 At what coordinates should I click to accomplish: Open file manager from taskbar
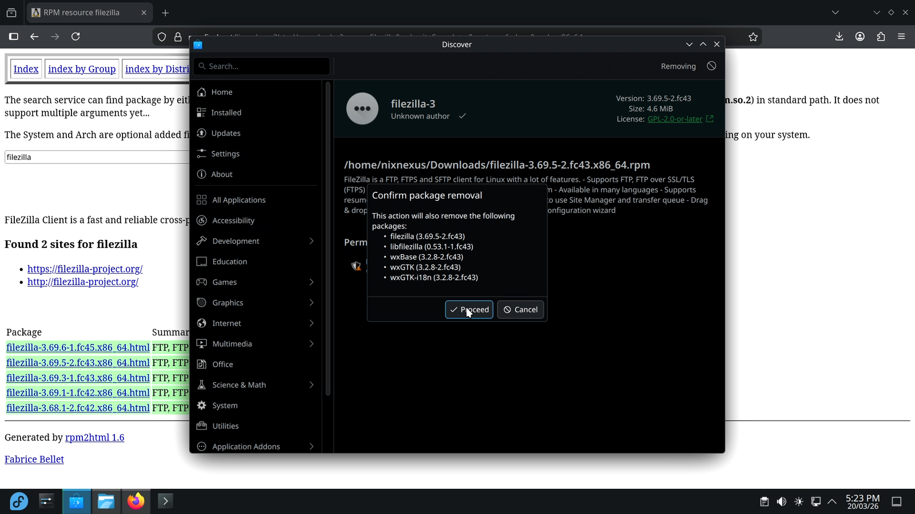tap(106, 501)
